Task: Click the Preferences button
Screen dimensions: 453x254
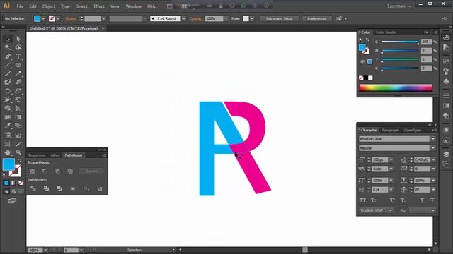Action: [317, 18]
